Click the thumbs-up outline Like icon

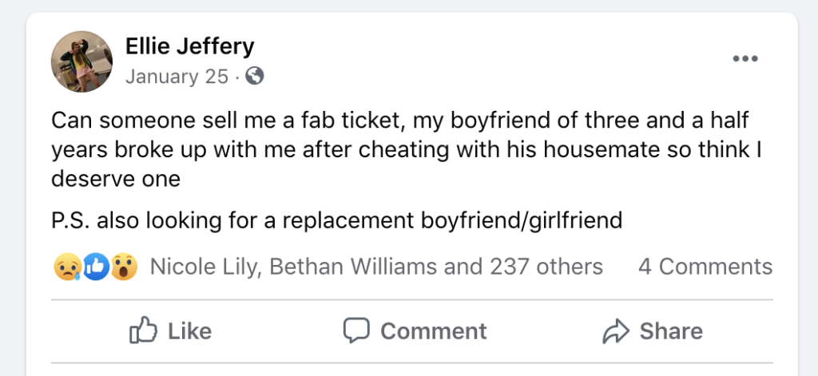point(143,330)
